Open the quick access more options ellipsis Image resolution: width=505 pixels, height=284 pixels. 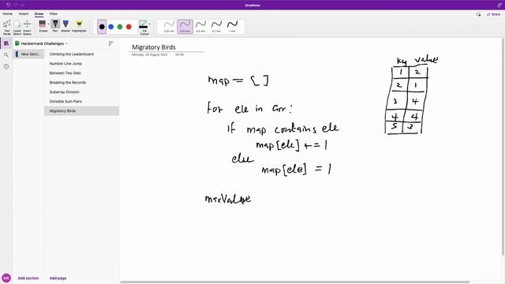22,5
